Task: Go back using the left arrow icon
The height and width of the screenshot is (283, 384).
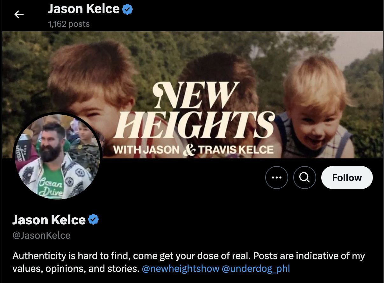Action: tap(19, 14)
